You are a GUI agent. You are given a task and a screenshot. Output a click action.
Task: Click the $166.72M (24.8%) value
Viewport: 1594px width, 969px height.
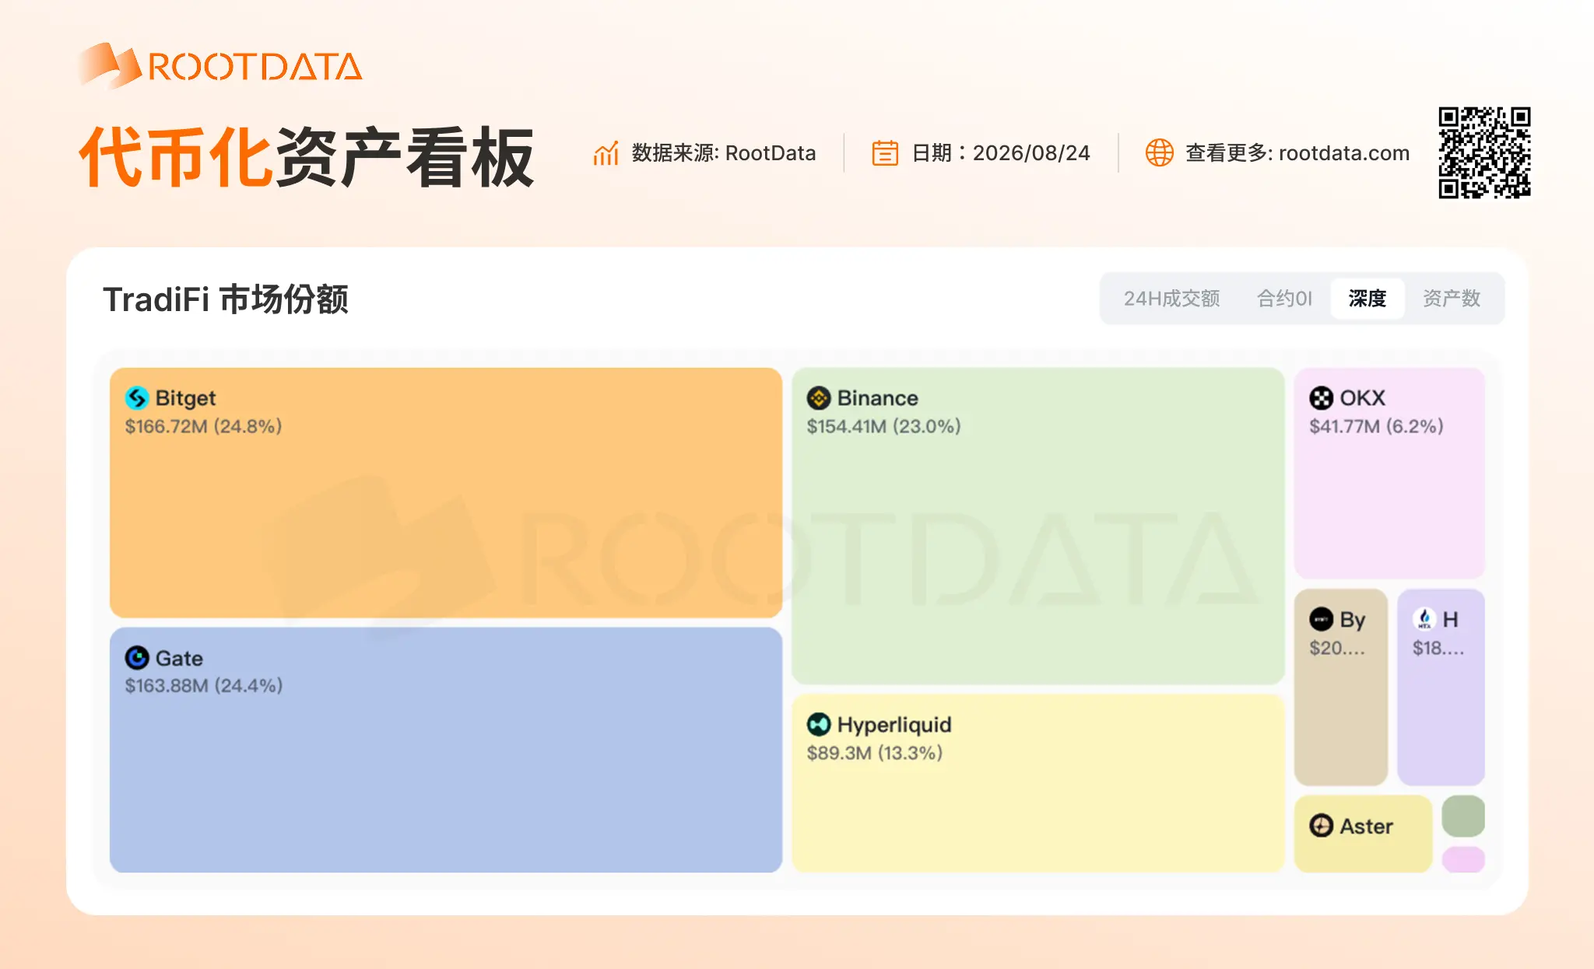[203, 426]
